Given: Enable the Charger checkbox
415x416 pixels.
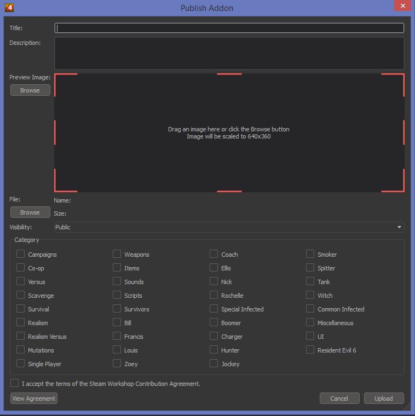Looking at the screenshot, I should [x=214, y=336].
